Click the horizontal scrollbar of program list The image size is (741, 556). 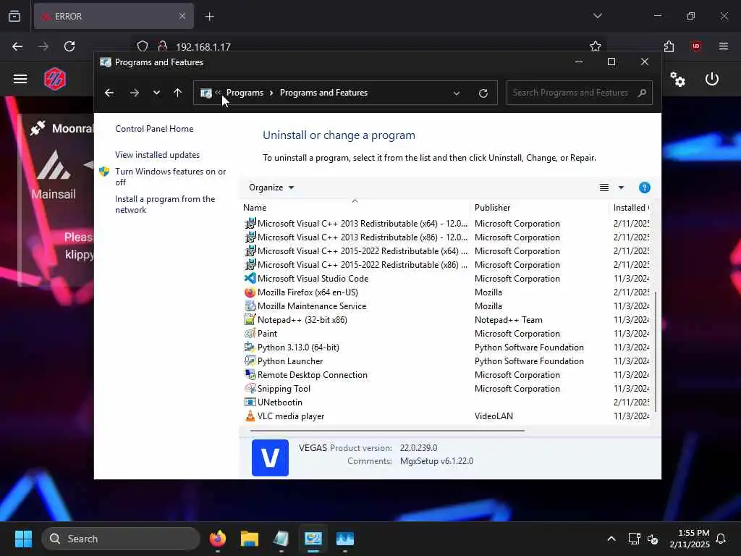click(x=387, y=431)
